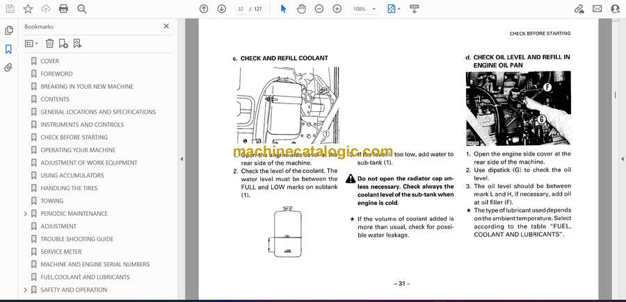Click the page number field showing 32
The height and width of the screenshot is (302, 626).
pos(241,9)
